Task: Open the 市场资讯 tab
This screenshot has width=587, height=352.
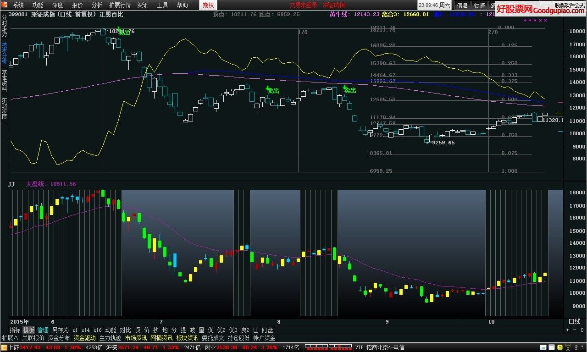Action: (136, 338)
